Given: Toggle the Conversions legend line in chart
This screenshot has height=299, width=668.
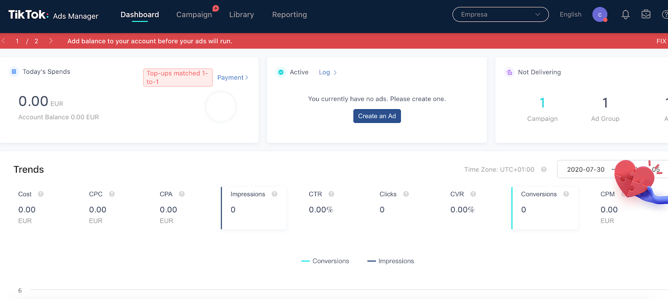Looking at the screenshot, I should click(325, 261).
